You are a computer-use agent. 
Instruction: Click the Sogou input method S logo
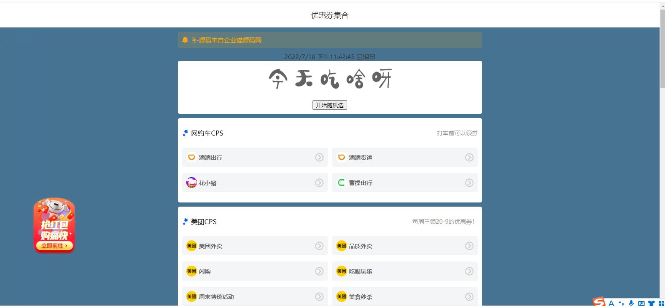(599, 301)
